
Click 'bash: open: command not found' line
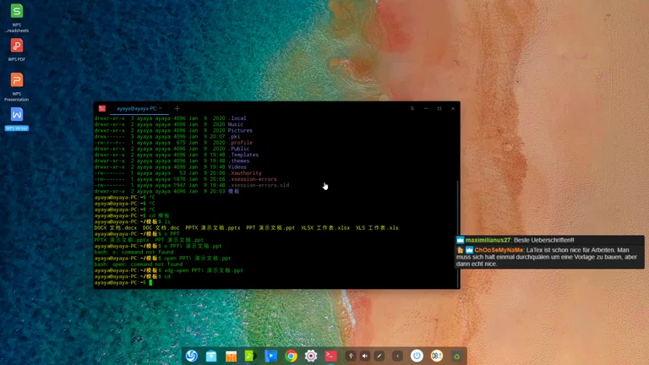(139, 264)
